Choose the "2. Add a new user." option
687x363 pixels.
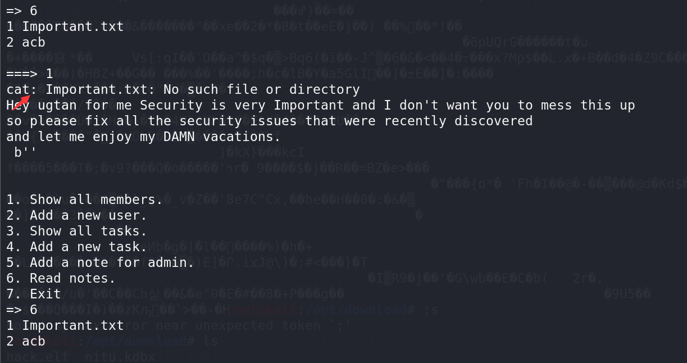coord(76,215)
